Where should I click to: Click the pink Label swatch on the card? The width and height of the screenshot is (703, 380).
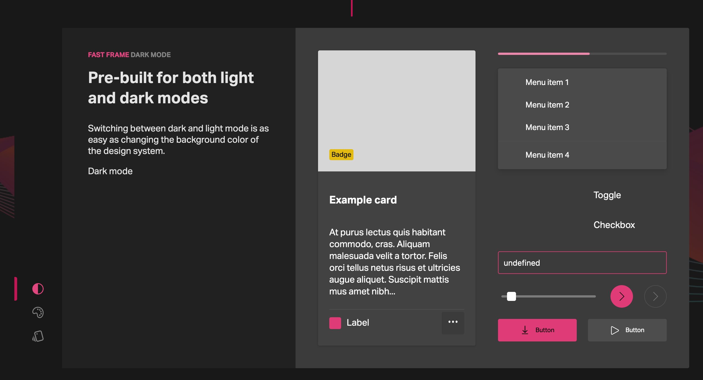[335, 323]
